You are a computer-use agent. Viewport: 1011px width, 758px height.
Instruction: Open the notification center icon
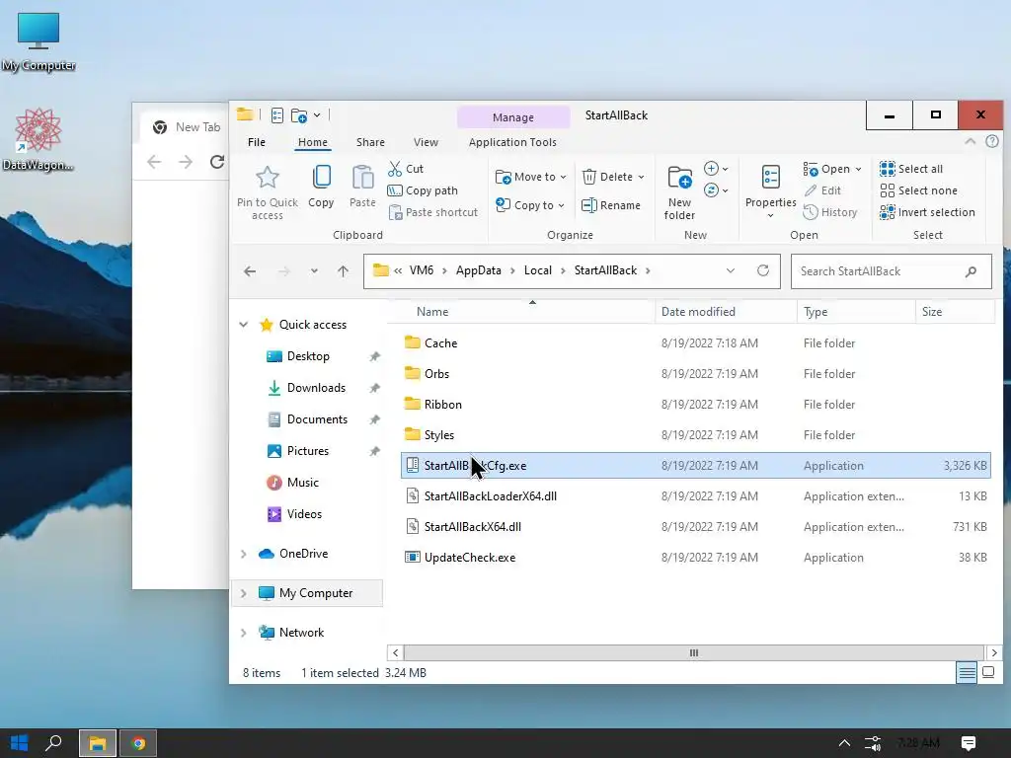[968, 743]
